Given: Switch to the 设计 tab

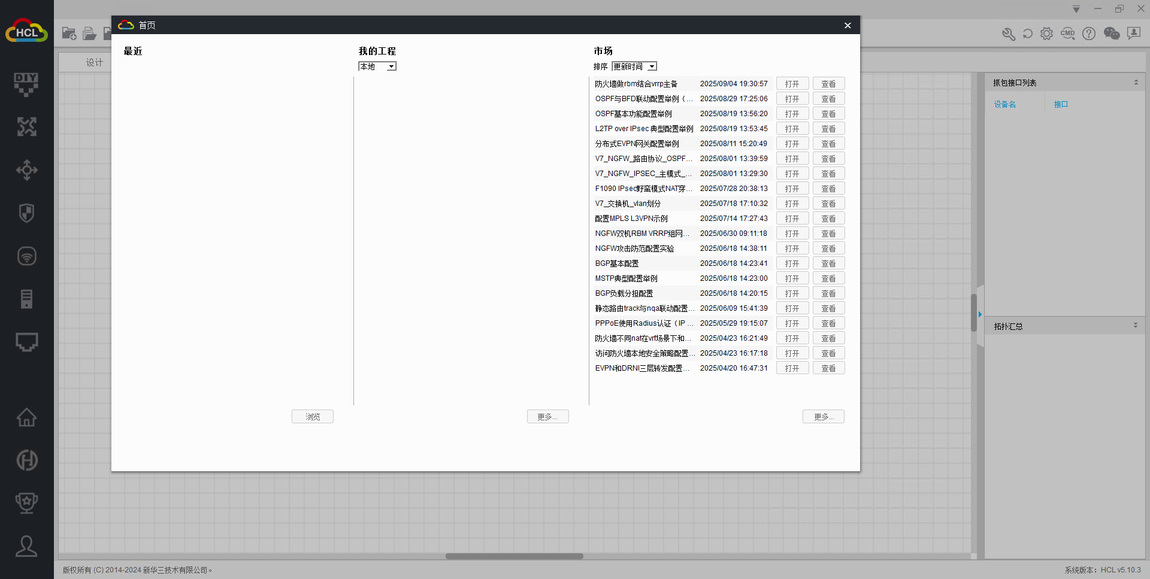Looking at the screenshot, I should (94, 62).
